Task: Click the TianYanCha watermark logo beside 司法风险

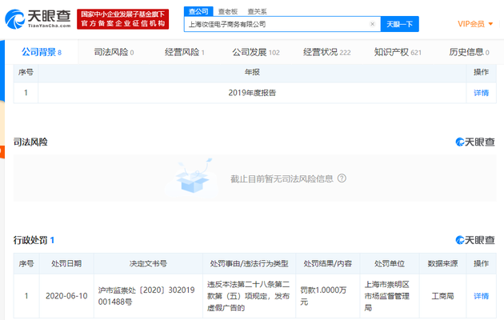Action: pos(474,142)
